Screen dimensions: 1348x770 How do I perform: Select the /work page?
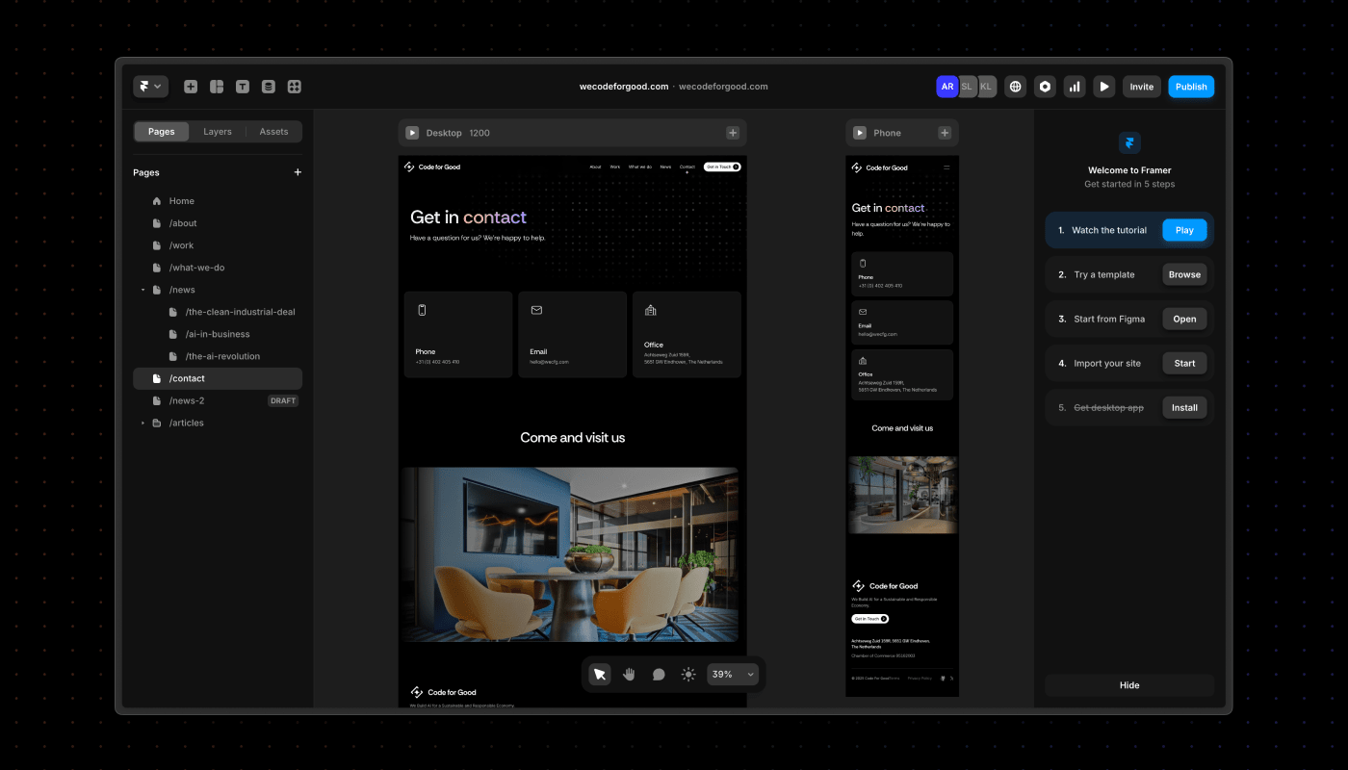click(218, 245)
